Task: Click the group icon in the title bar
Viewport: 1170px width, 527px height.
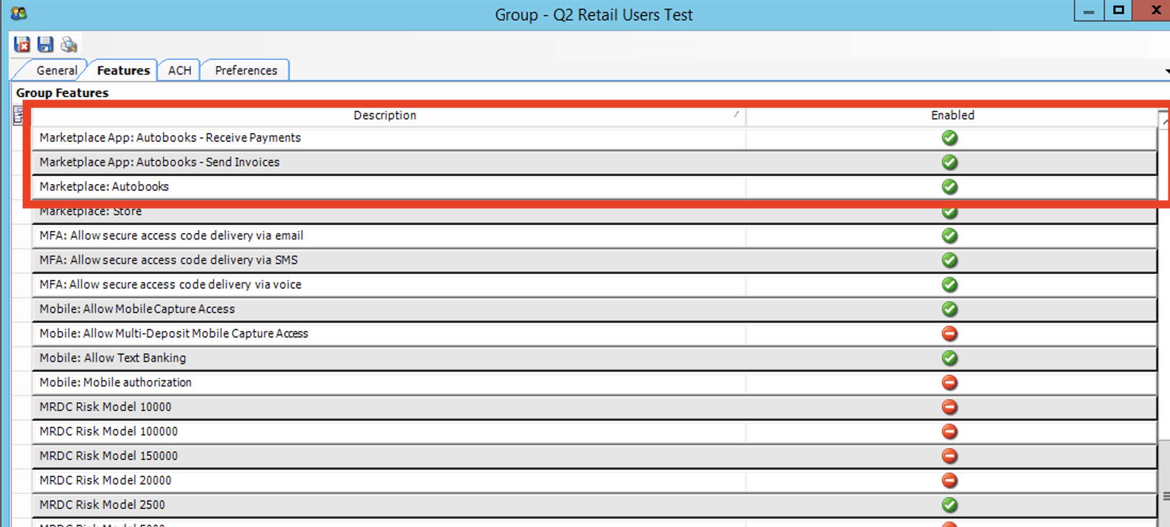Action: (19, 13)
